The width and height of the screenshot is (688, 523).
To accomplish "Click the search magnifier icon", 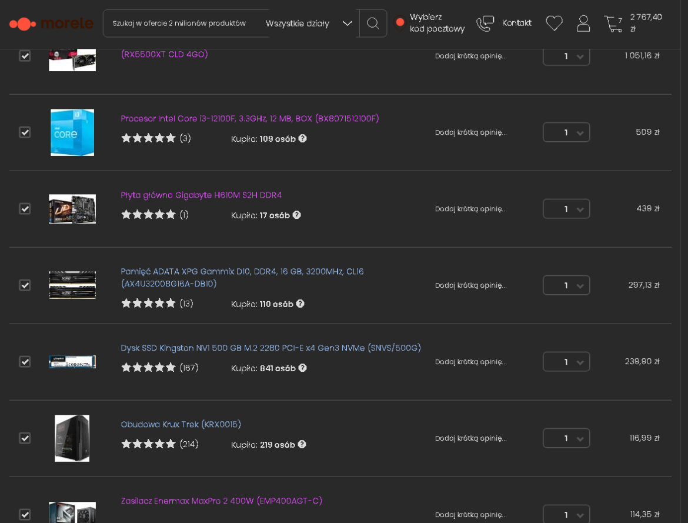I will click(x=373, y=24).
